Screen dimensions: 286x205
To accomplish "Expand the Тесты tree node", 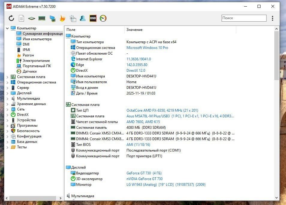I will tap(7, 147).
